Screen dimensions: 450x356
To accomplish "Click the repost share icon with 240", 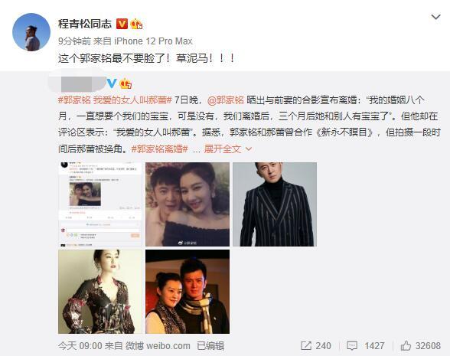I will (x=306, y=346).
